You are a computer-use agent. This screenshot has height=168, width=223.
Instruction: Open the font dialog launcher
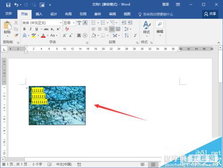[87, 43]
